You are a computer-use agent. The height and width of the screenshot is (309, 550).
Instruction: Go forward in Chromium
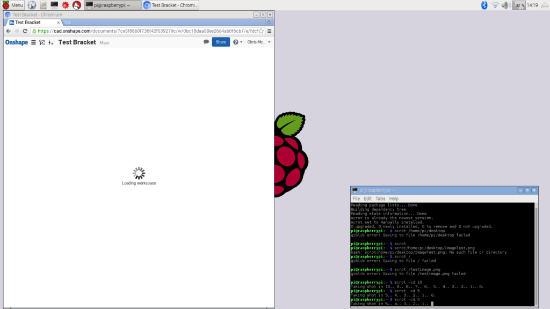coord(17,31)
